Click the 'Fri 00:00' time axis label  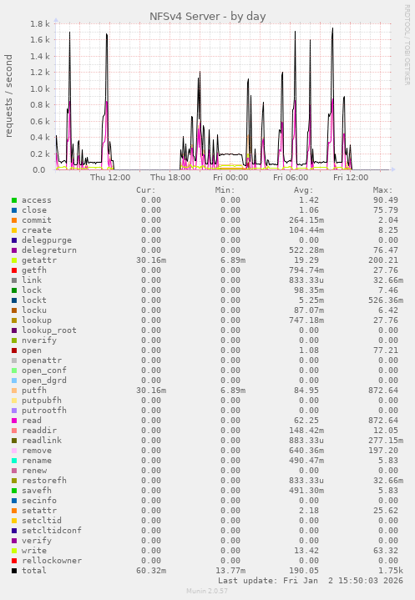click(x=230, y=178)
